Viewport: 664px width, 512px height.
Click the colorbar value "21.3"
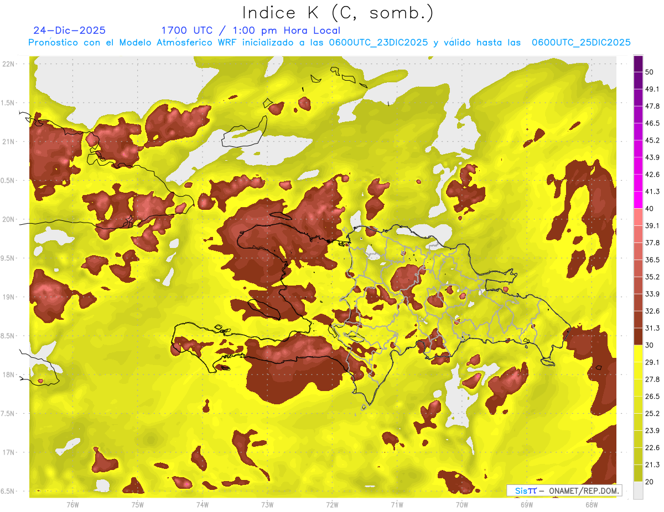point(652,465)
